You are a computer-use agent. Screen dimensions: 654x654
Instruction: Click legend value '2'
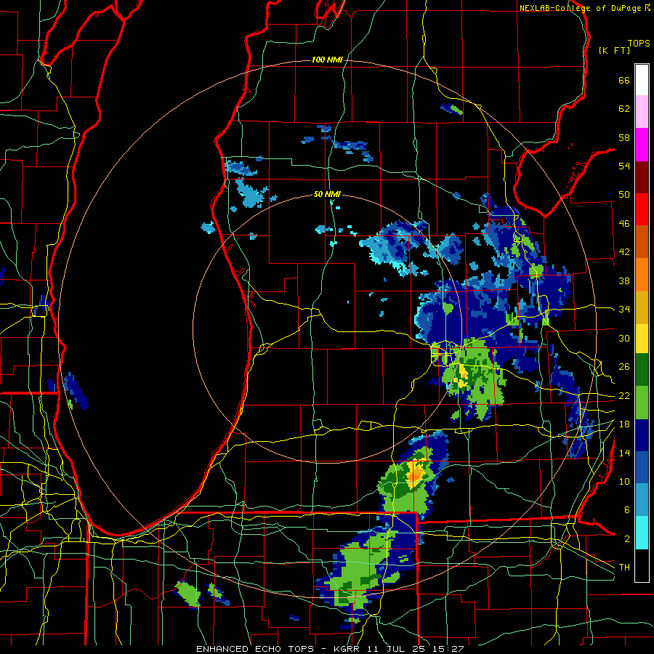tap(627, 539)
